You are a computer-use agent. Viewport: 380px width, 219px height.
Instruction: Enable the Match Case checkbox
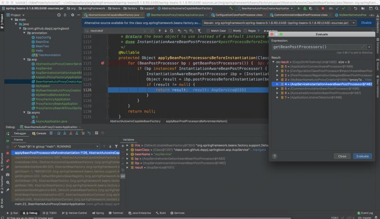coord(208,31)
